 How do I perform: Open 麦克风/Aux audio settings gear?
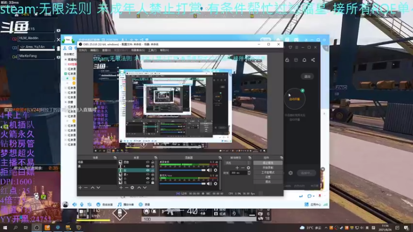point(215,184)
